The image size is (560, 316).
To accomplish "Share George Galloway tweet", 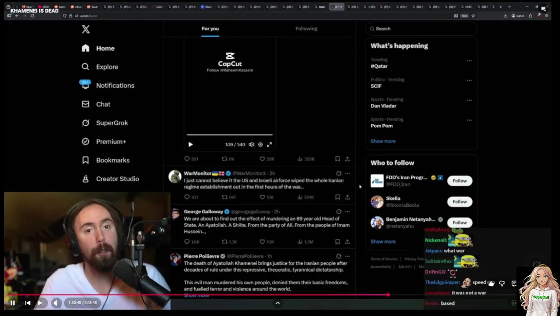I will [x=347, y=242].
